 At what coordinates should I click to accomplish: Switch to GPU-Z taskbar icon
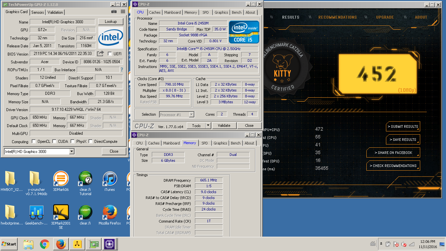point(93,244)
